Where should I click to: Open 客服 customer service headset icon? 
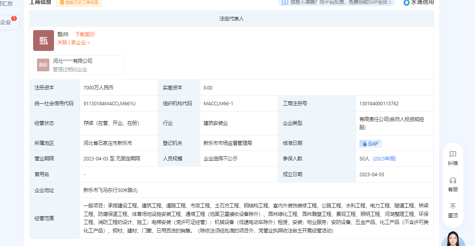(453, 180)
